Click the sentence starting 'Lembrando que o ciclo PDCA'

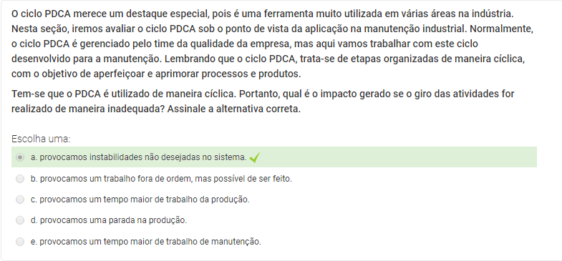point(268,67)
